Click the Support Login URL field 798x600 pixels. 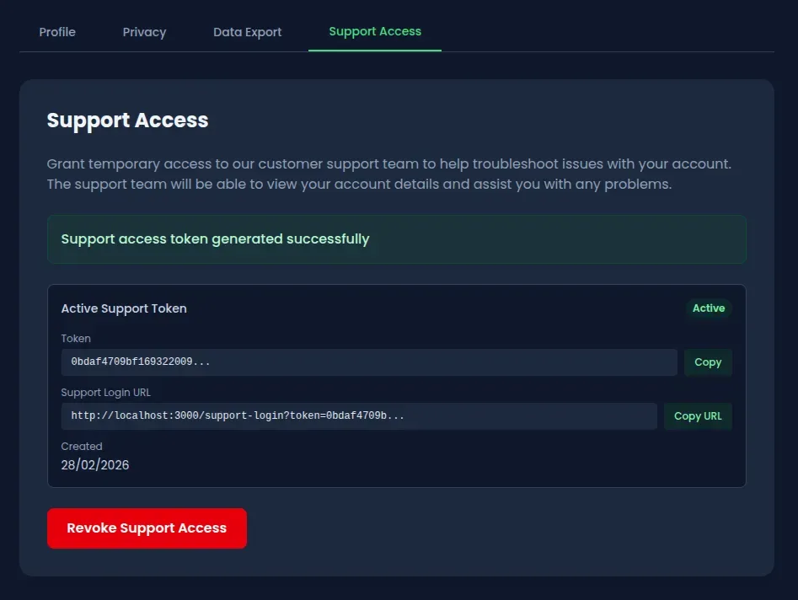click(x=359, y=415)
